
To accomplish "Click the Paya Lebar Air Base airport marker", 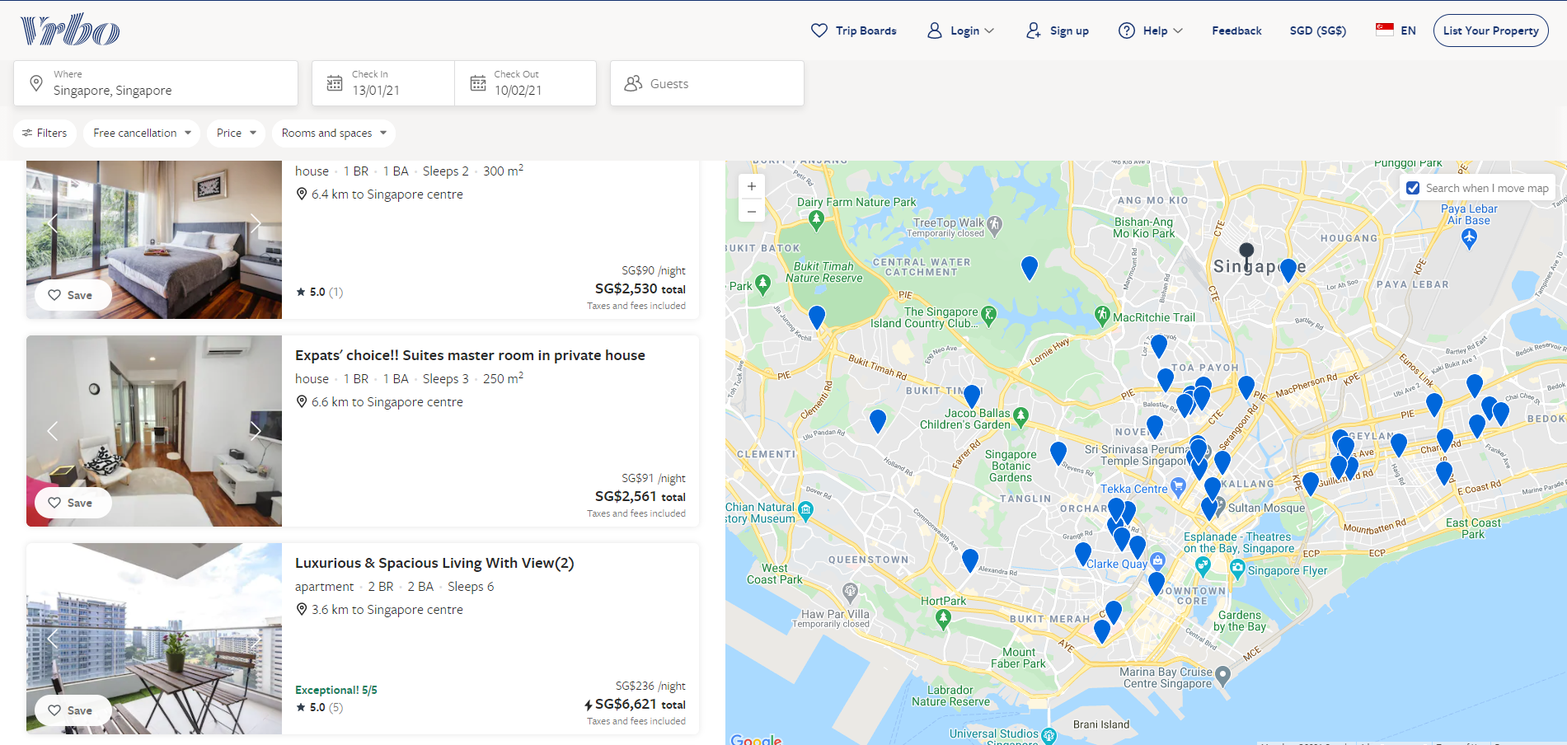I will point(1469,237).
